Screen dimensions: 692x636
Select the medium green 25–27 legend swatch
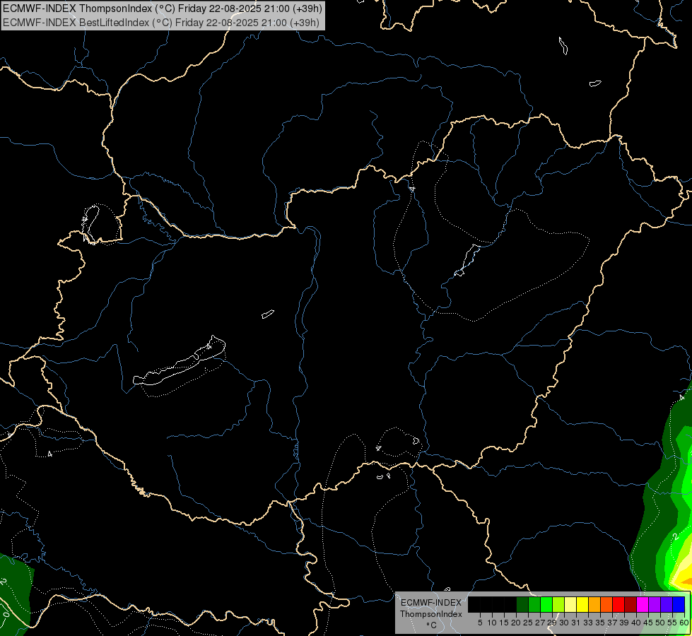tap(534, 604)
